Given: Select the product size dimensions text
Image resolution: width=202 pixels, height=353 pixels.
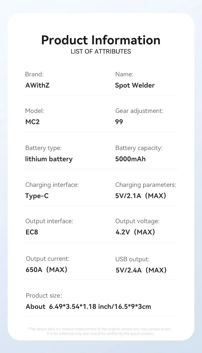Looking at the screenshot, I should point(88,306).
